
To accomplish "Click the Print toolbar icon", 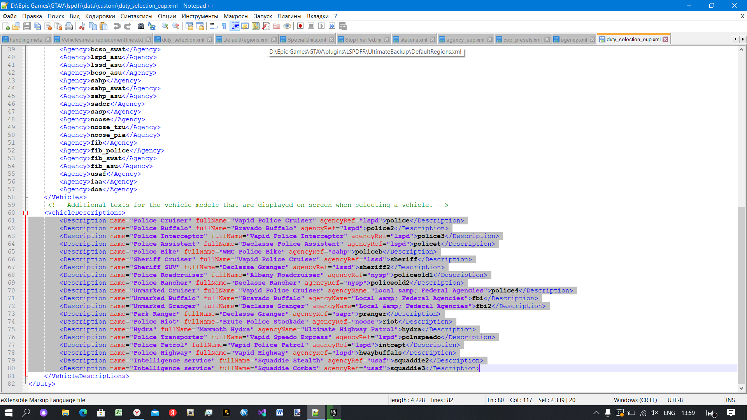I will click(69, 26).
